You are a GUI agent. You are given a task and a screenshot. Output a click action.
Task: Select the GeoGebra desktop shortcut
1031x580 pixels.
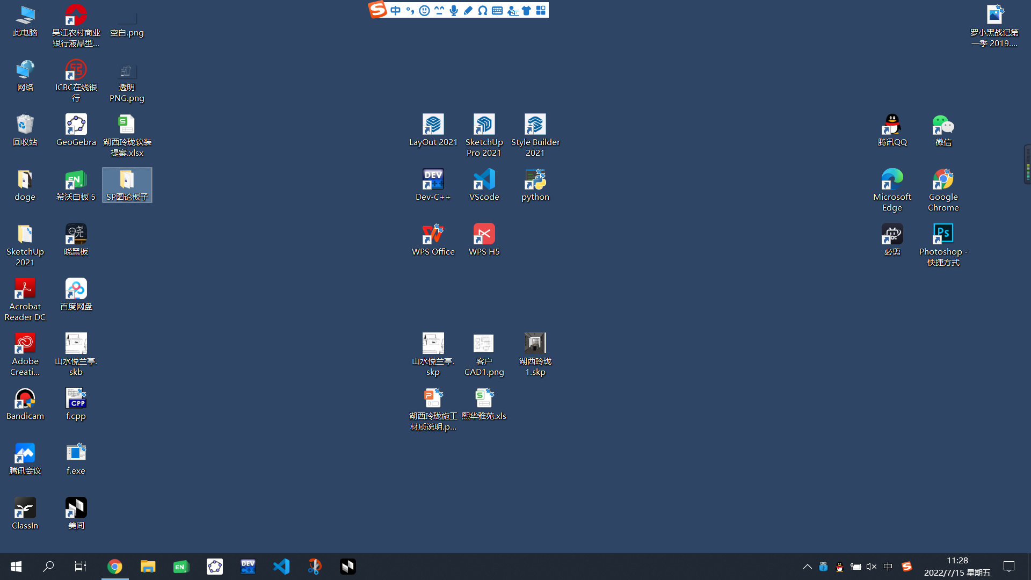tap(76, 131)
